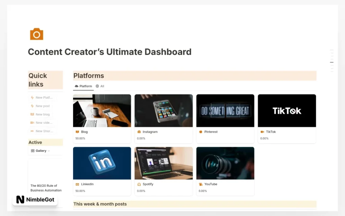The width and height of the screenshot is (345, 216).
Task: Click the New blog quick link
Action: point(40,114)
